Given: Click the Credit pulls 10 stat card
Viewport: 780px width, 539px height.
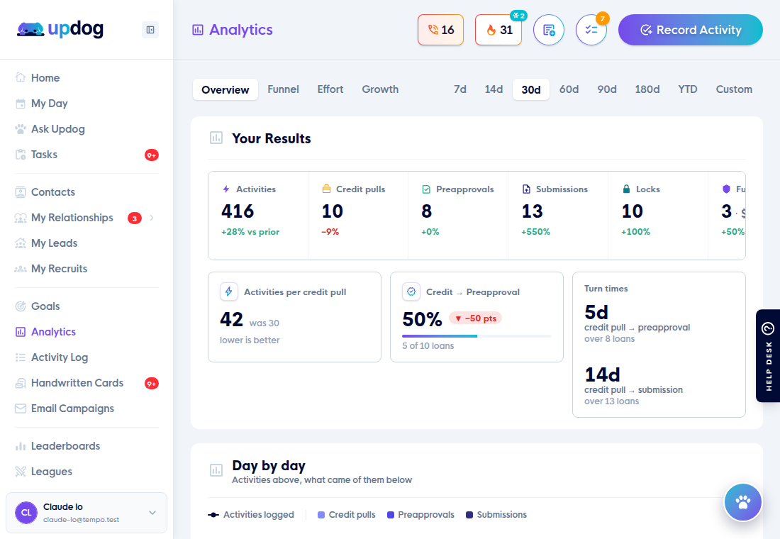Looking at the screenshot, I should pos(358,216).
